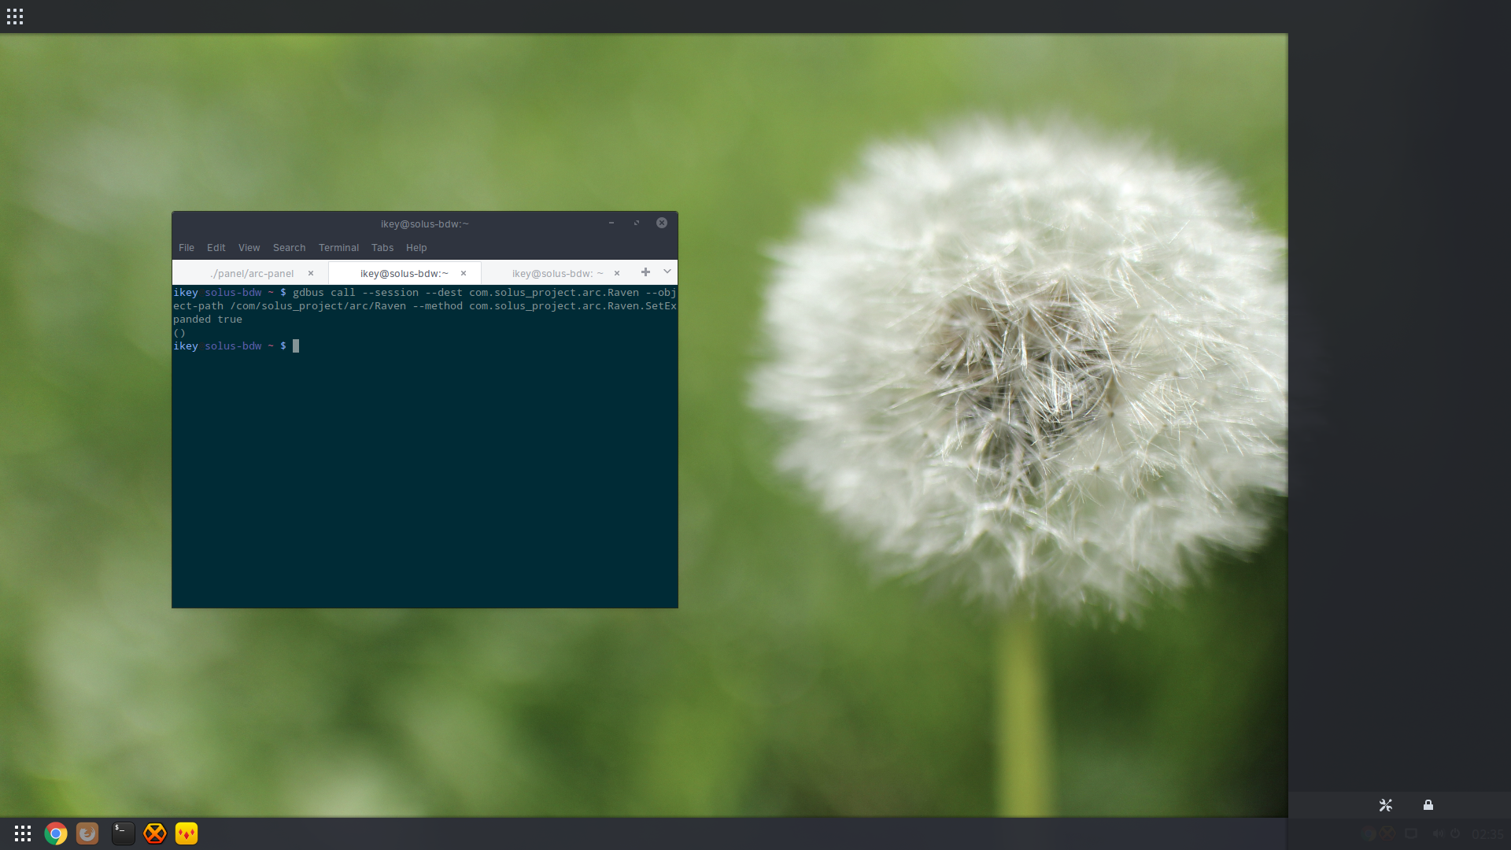Open the Edit menu
Screen dimensions: 1511x850
[x=216, y=247]
